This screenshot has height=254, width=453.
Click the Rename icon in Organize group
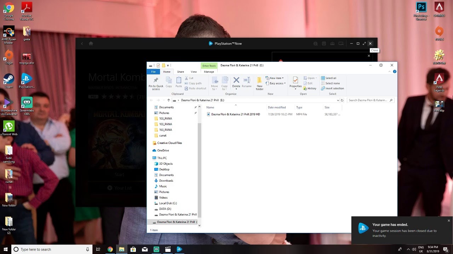[247, 82]
